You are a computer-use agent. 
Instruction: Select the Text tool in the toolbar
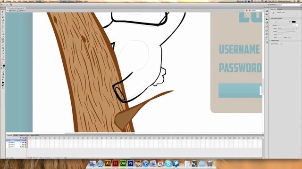tap(3, 29)
